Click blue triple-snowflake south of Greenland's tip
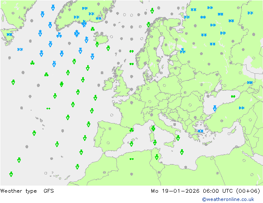Viewport: 263px width, 203px height. [59, 35]
